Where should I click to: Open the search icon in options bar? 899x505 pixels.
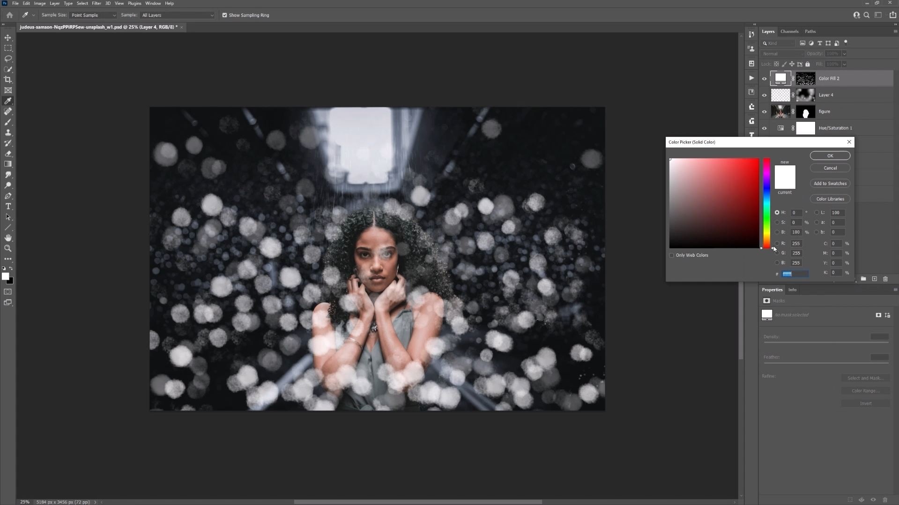867,15
